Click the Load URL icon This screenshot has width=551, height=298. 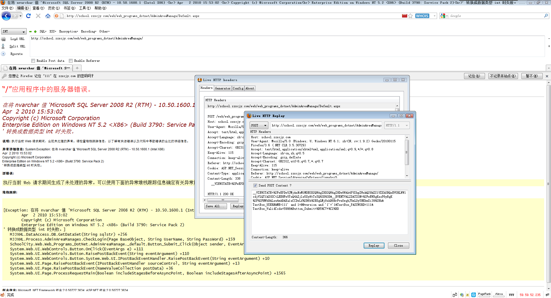pyautogui.click(x=3, y=39)
